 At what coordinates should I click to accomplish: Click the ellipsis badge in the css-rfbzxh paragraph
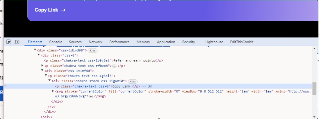(x=114, y=66)
